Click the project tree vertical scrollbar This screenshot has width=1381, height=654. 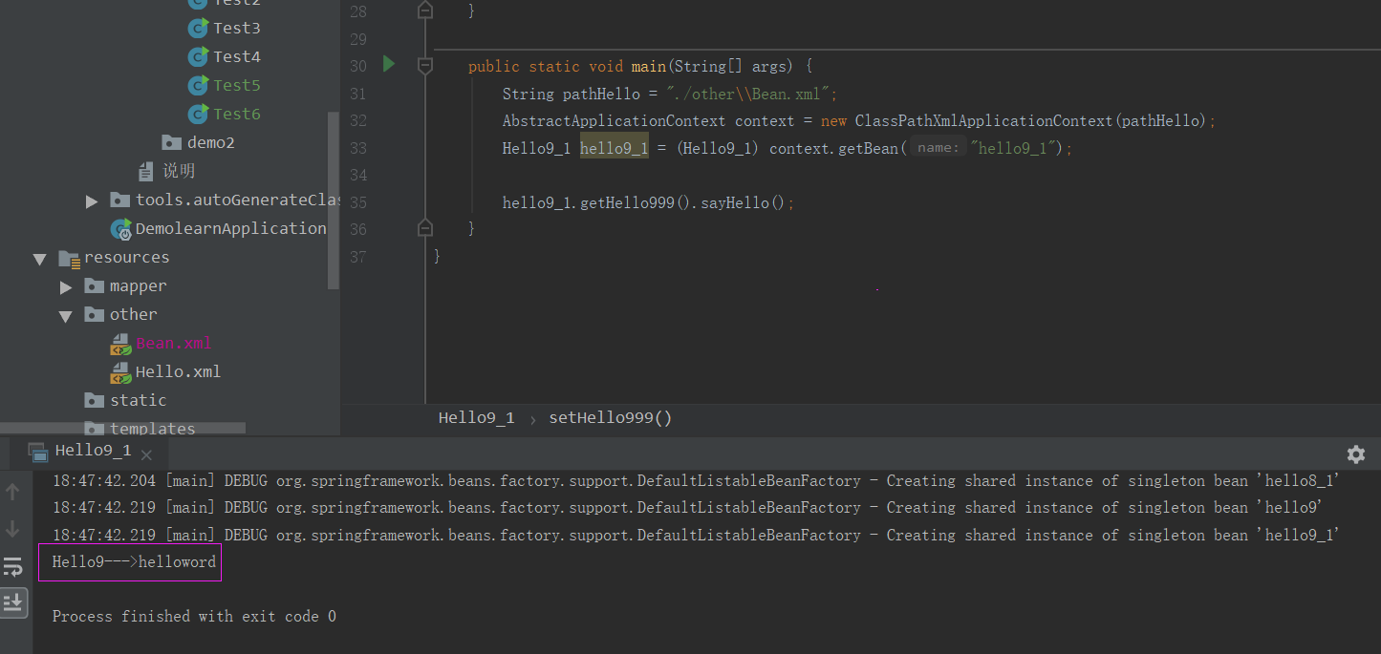334,200
